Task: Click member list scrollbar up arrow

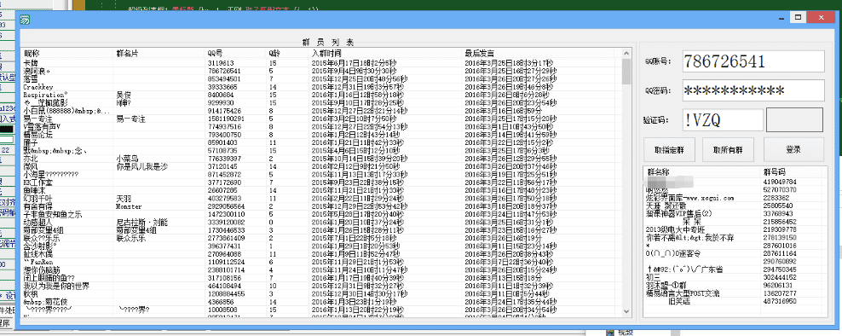Action: 626,53
